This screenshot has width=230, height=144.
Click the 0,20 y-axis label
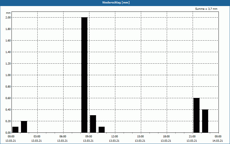[8, 121]
